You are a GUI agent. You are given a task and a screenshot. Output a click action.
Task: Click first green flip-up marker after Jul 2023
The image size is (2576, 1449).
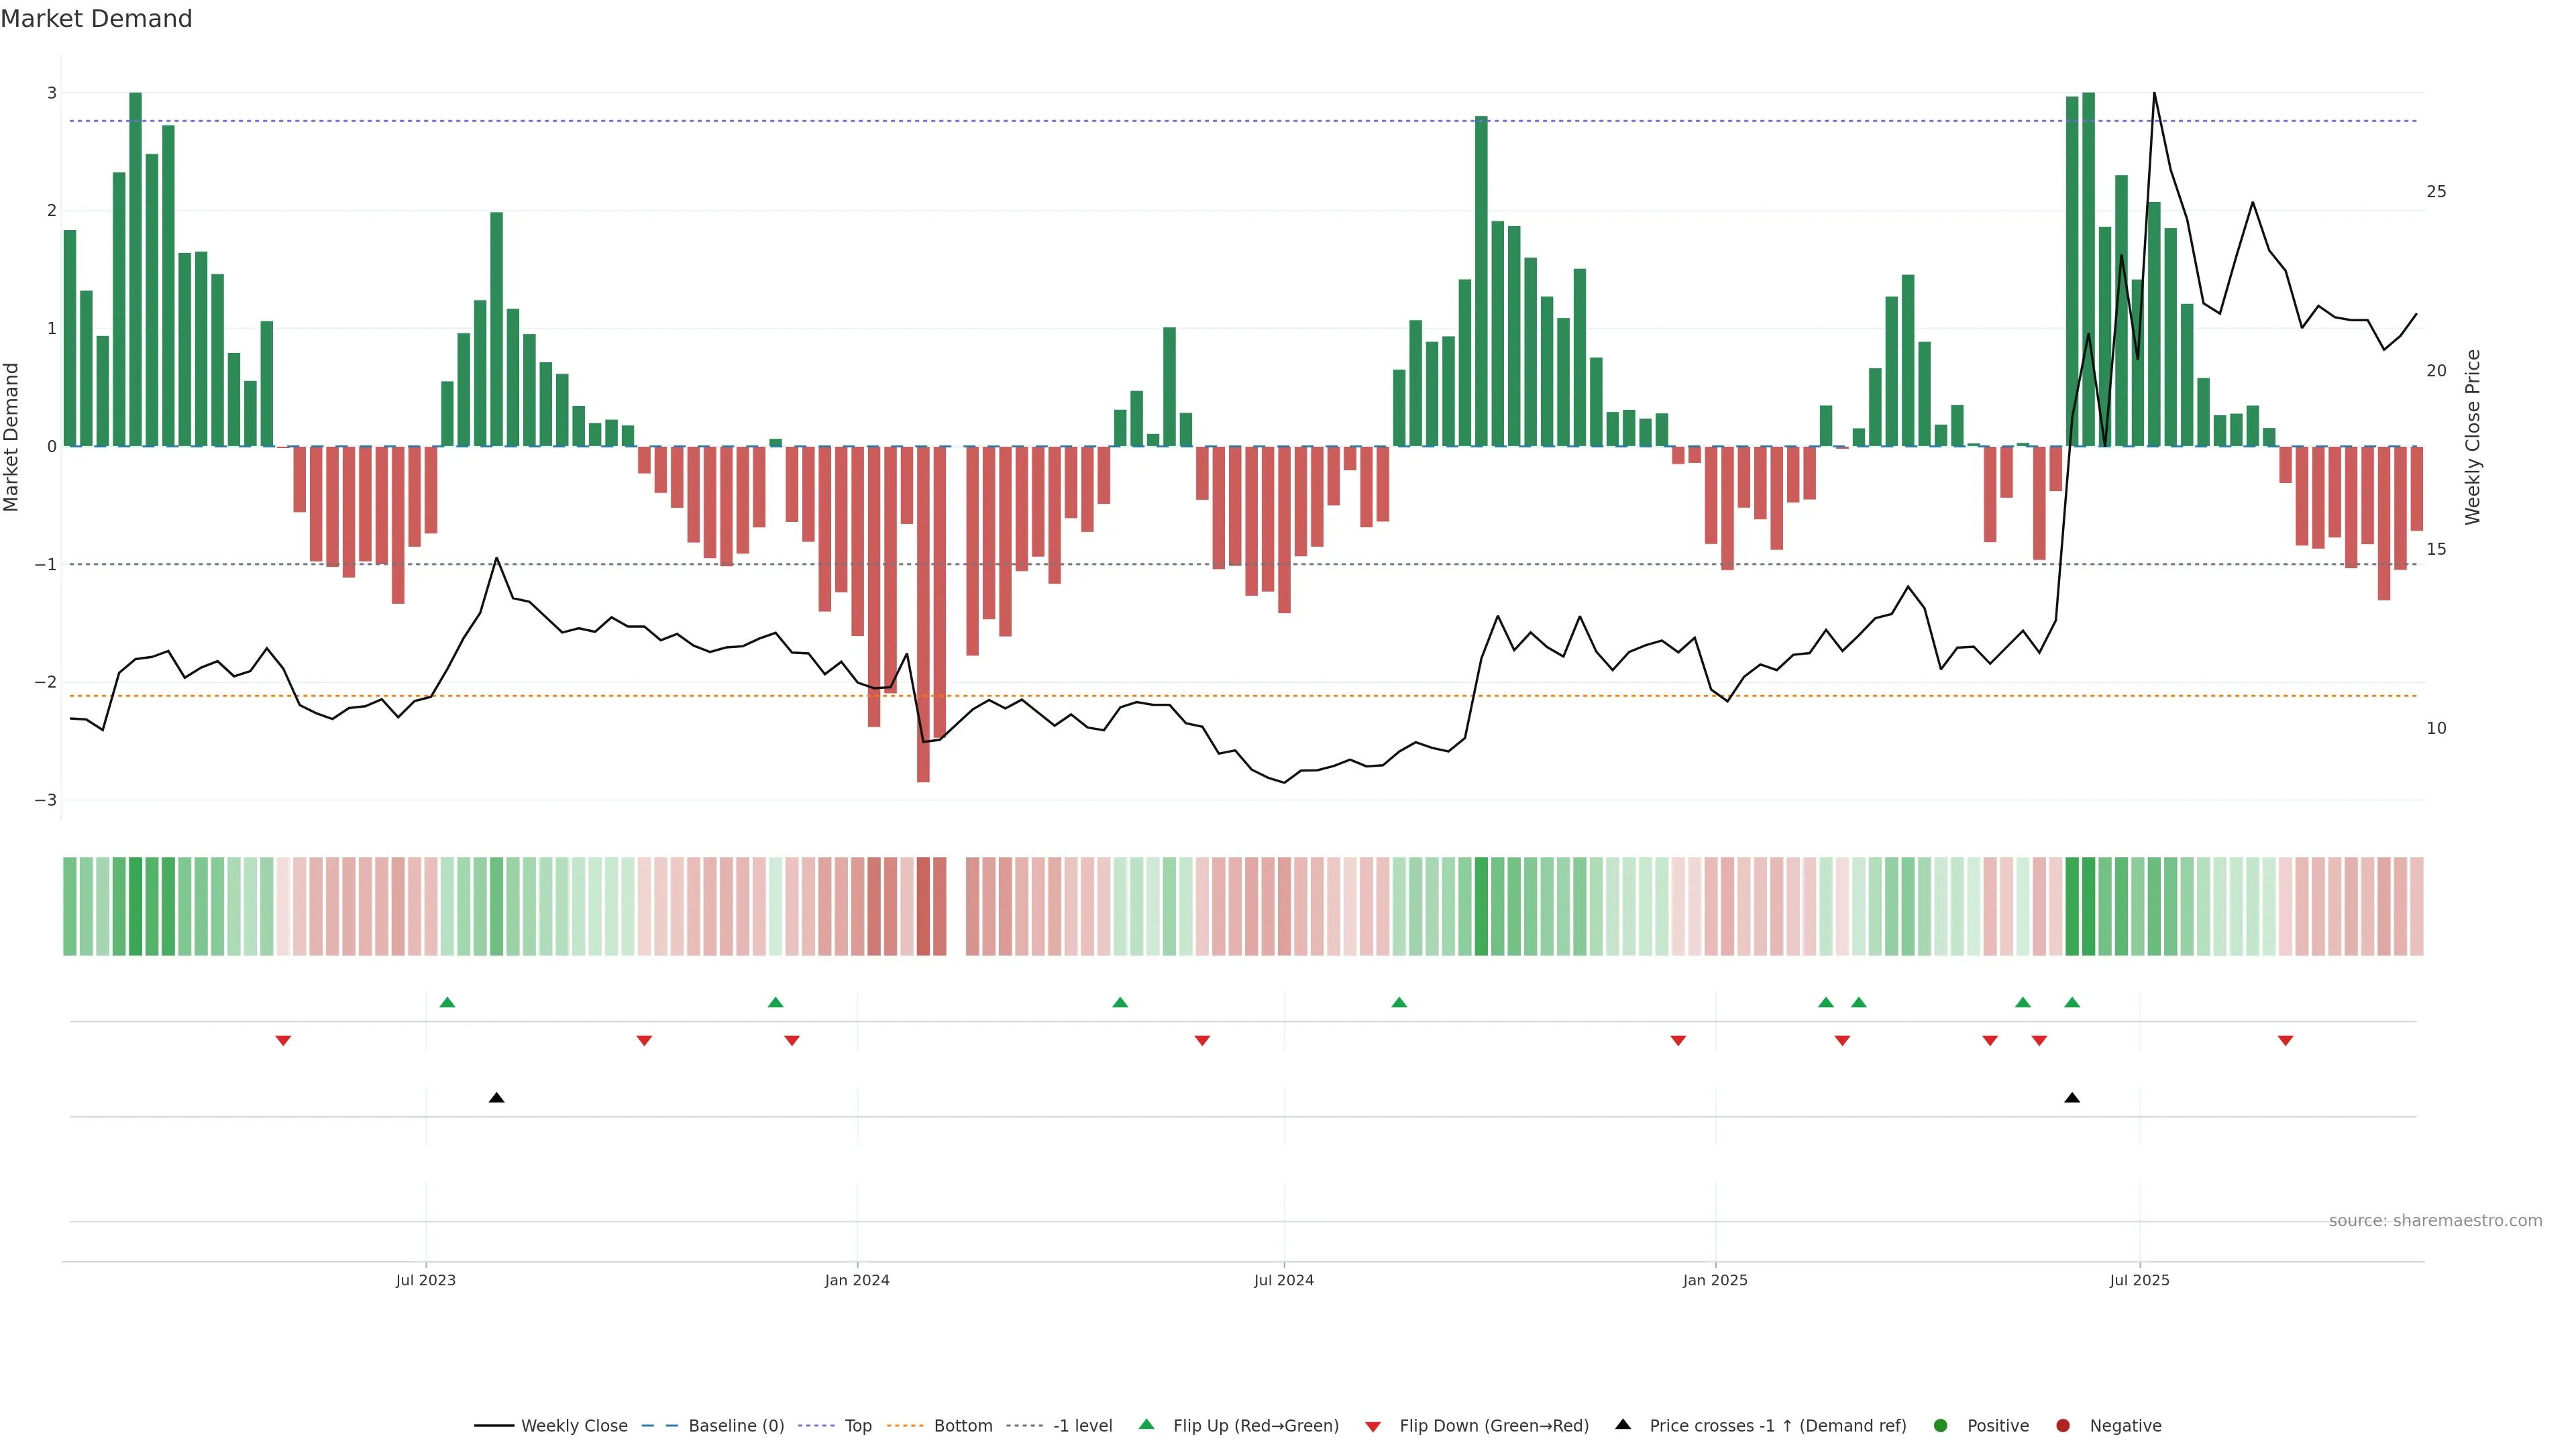coord(447,1002)
